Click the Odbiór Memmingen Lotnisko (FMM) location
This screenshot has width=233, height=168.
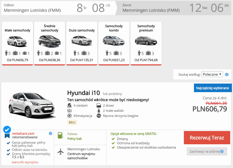coord(32,10)
